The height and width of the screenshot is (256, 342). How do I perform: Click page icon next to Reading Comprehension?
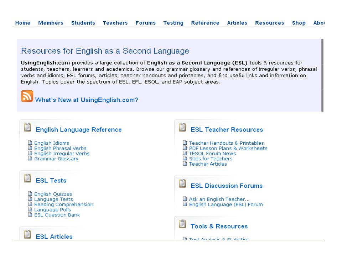pos(30,204)
